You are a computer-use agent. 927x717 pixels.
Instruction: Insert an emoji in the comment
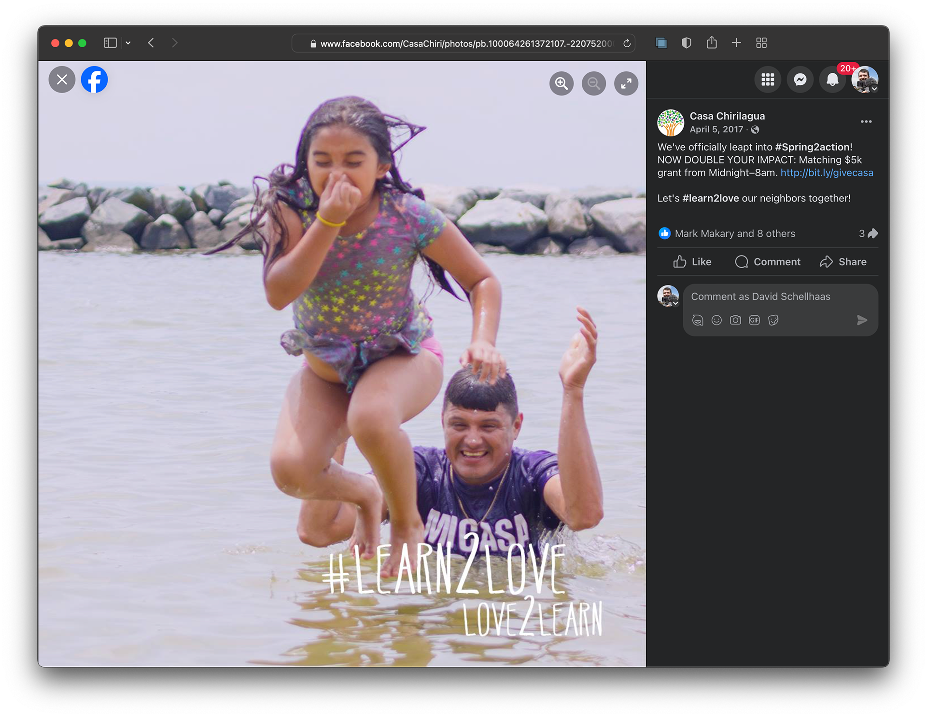click(x=716, y=320)
